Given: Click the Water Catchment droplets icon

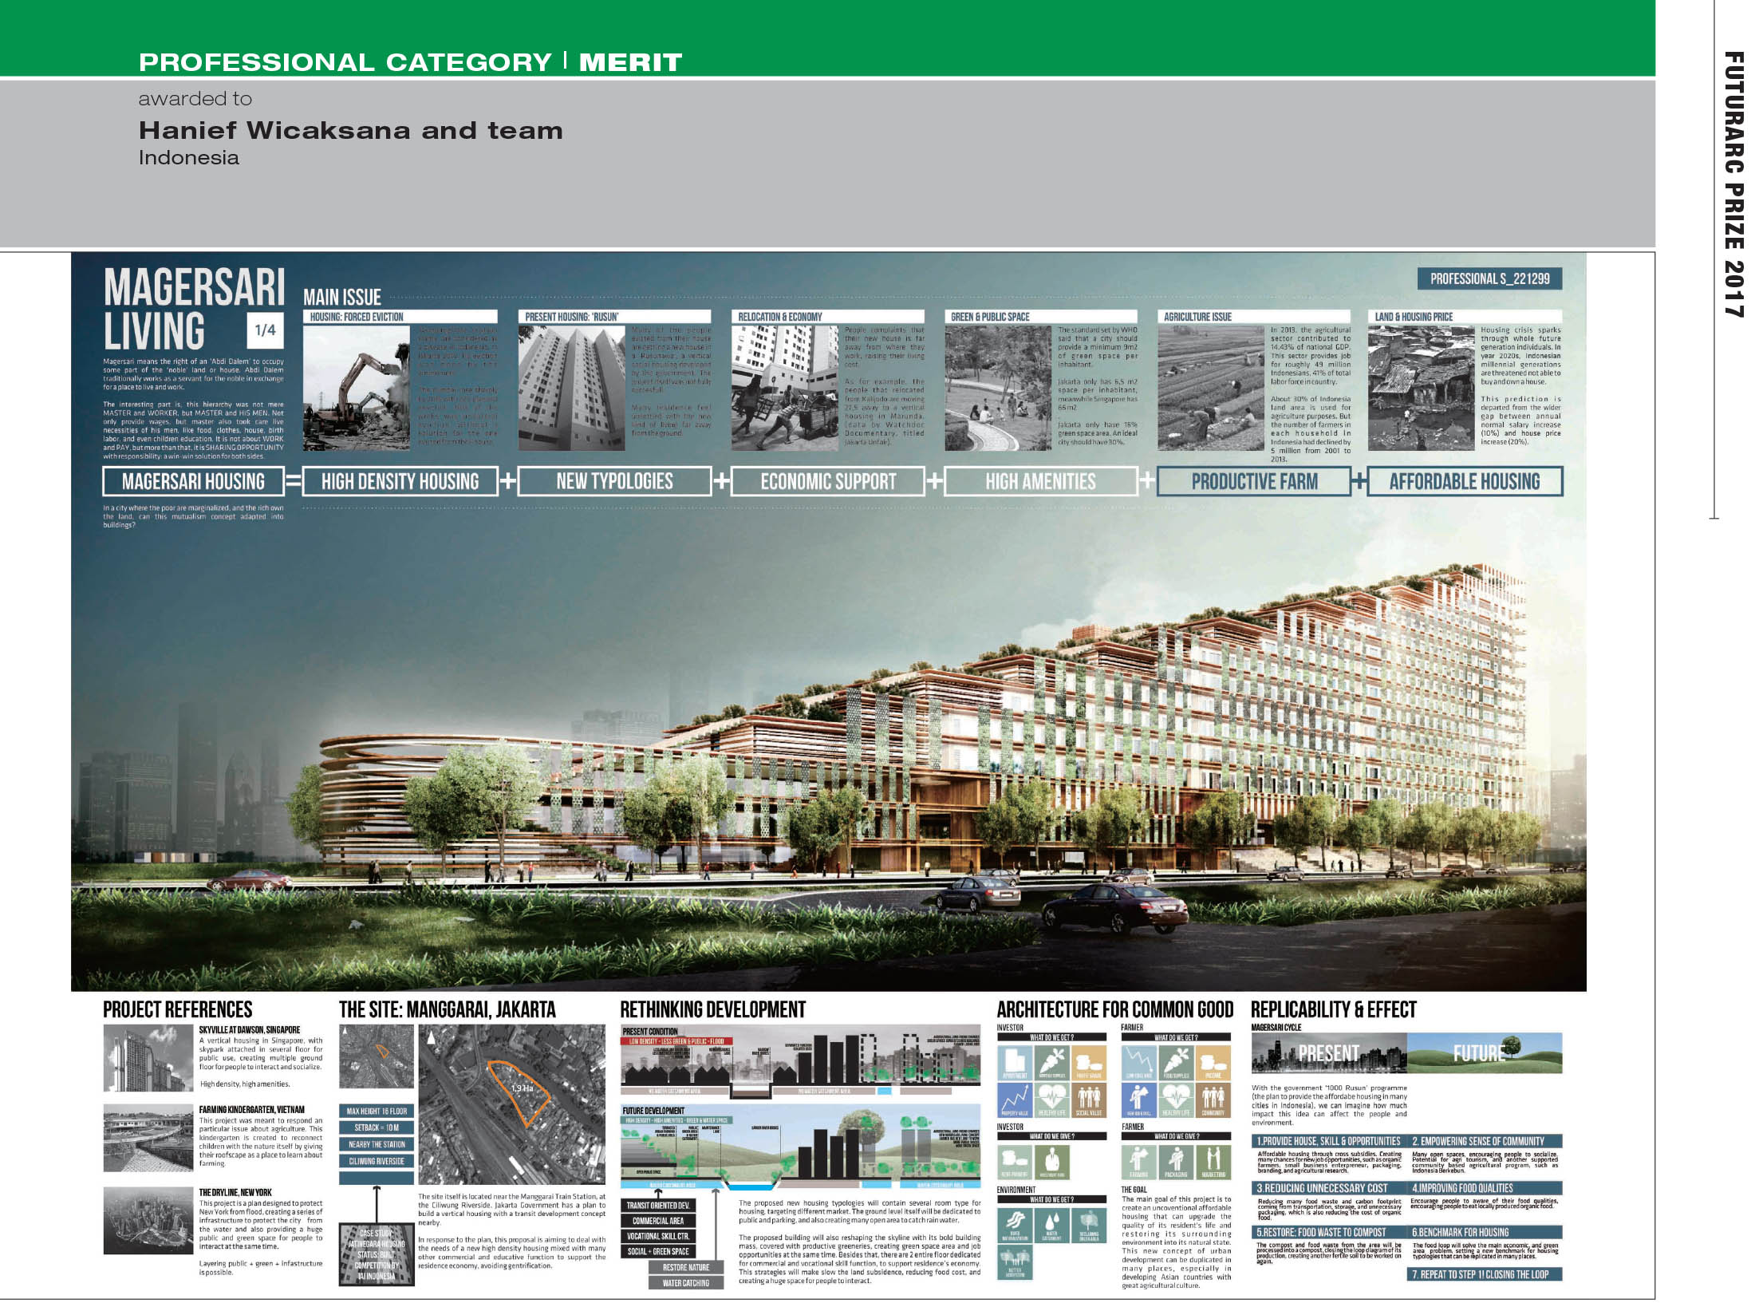Looking at the screenshot, I should click(1052, 1226).
